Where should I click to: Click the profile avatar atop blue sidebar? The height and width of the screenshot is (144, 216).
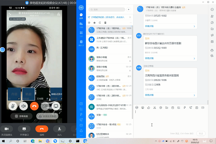point(81,8)
